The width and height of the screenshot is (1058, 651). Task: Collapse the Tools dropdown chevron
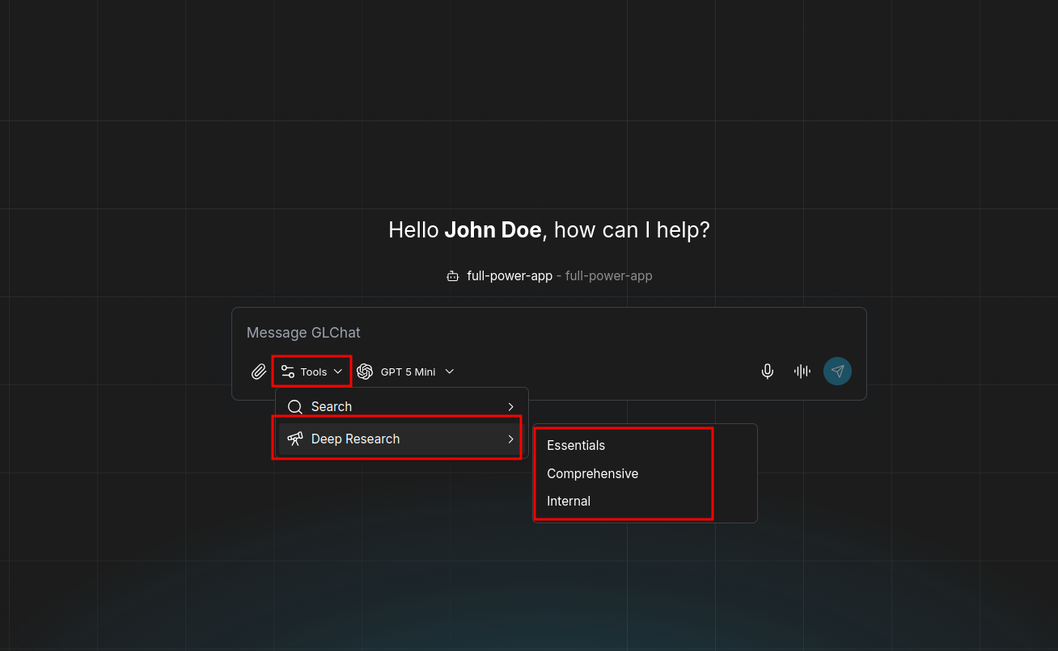(338, 372)
